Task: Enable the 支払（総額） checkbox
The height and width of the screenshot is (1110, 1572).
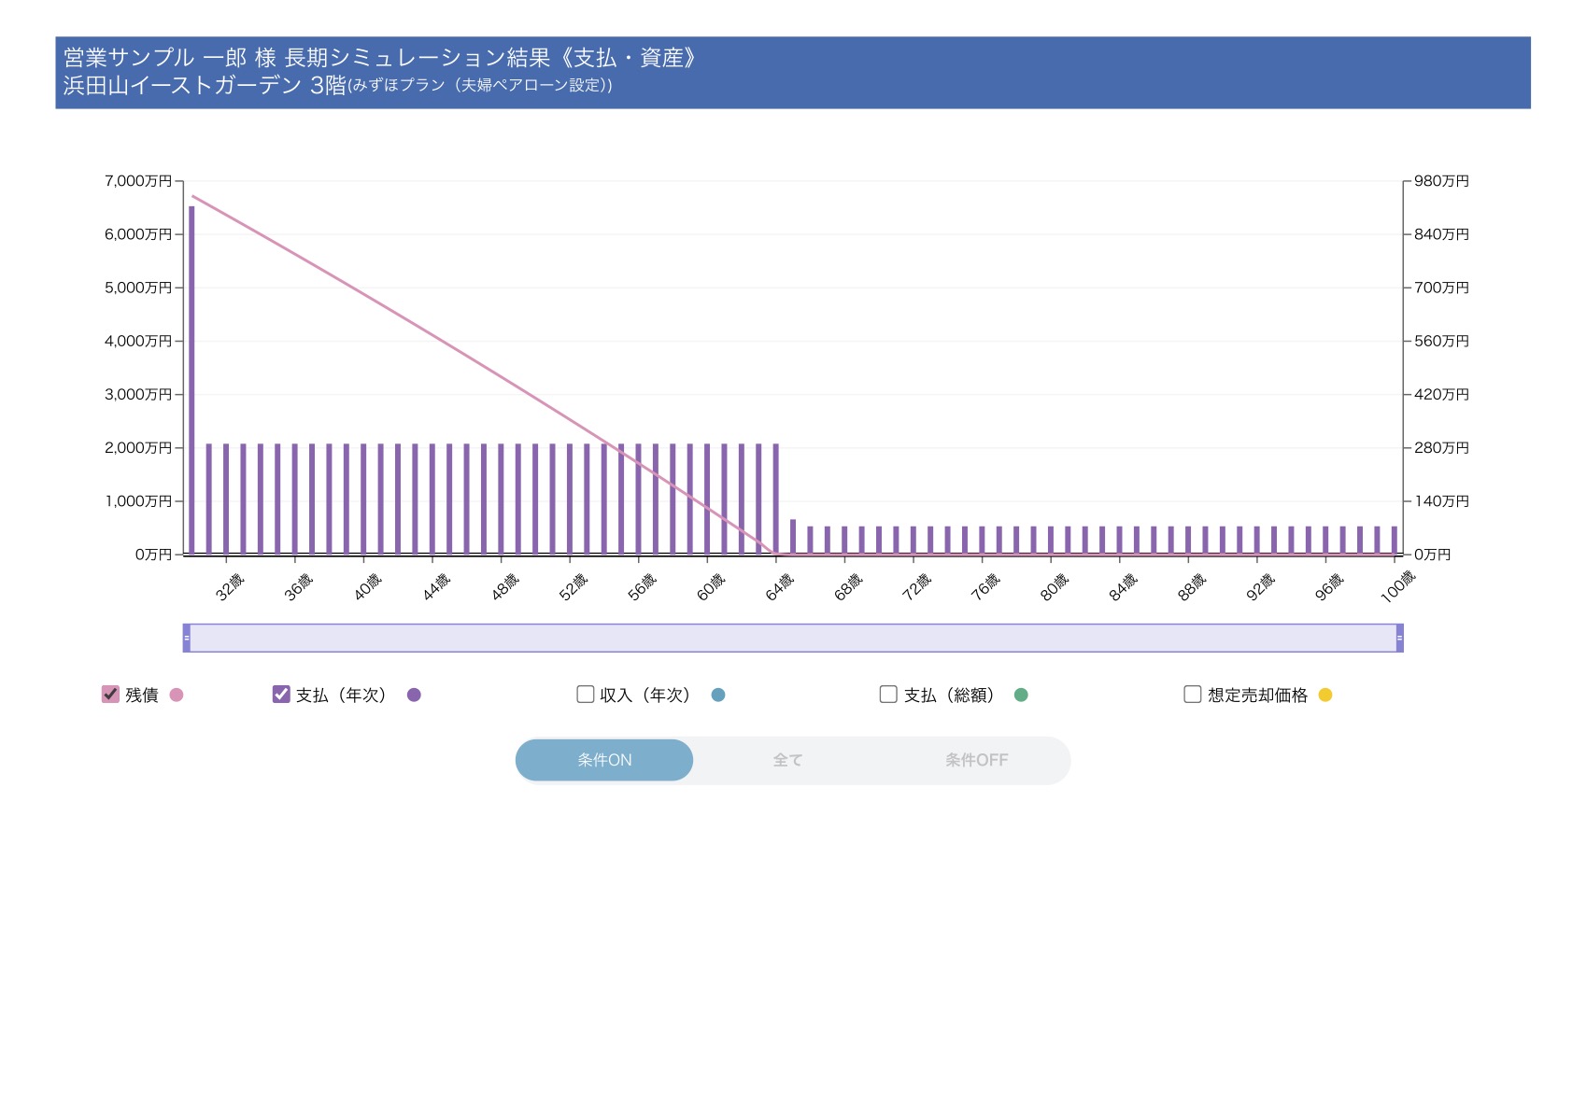Action: click(888, 694)
